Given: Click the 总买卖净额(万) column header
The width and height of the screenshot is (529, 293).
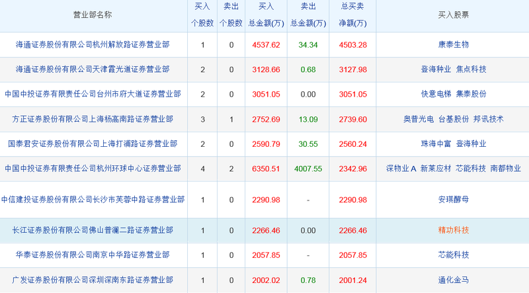Looking at the screenshot, I should [353, 16].
